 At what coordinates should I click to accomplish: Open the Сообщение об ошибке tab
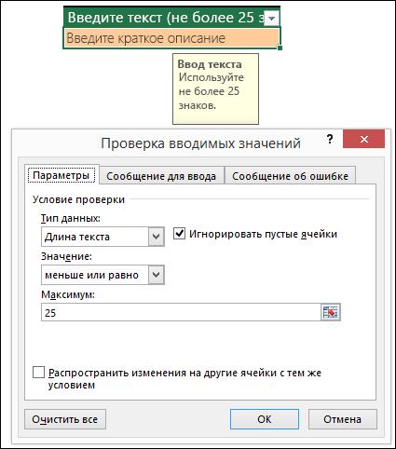pos(290,176)
